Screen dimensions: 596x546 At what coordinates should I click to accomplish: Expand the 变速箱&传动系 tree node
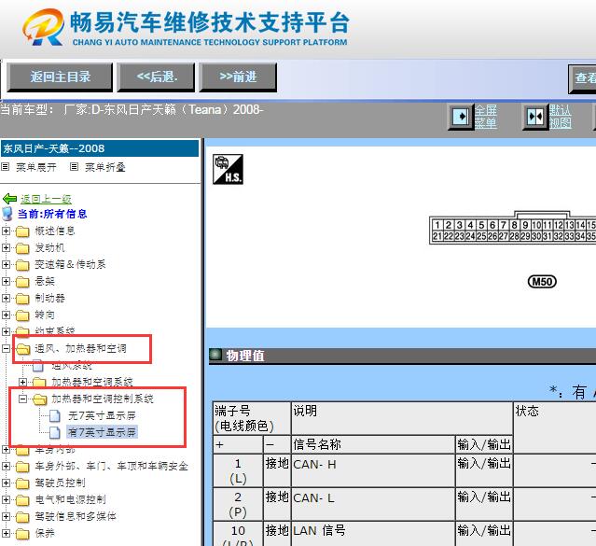[6, 264]
